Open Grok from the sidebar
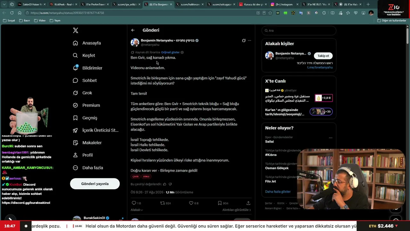Image resolution: width=410 pixels, height=231 pixels. point(83,93)
